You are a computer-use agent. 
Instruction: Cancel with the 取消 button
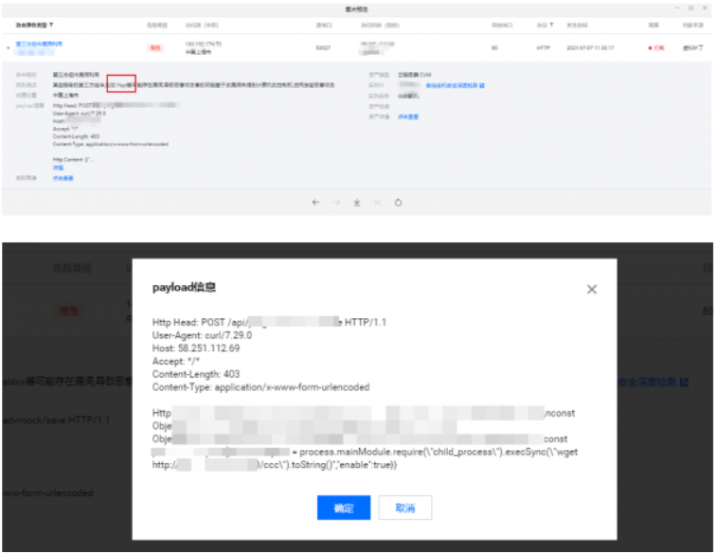(x=405, y=508)
